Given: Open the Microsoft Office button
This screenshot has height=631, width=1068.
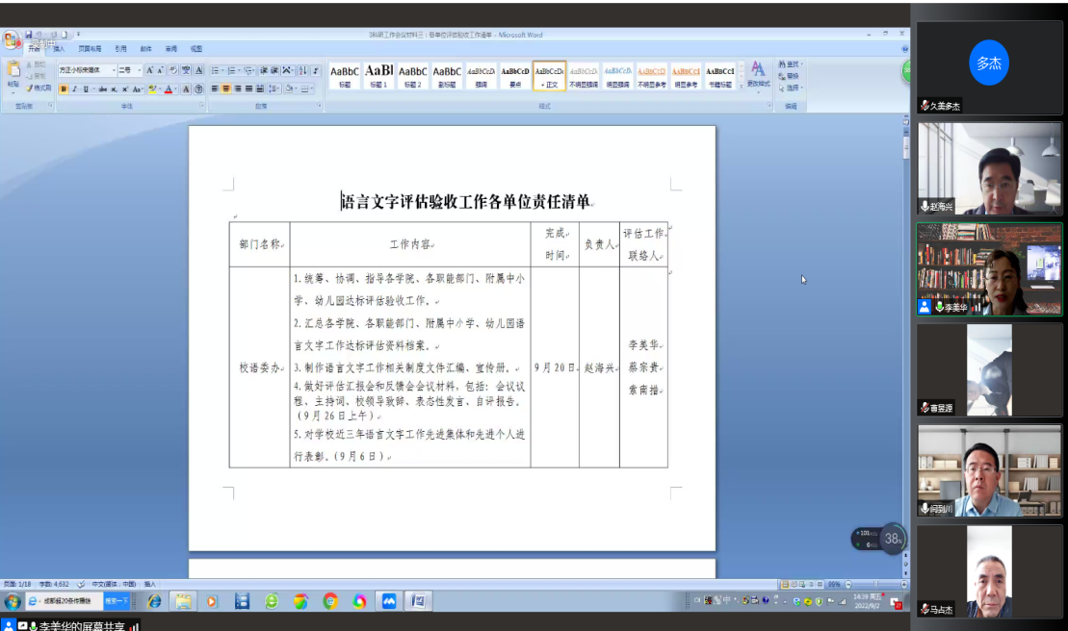Looking at the screenshot, I should (11, 40).
